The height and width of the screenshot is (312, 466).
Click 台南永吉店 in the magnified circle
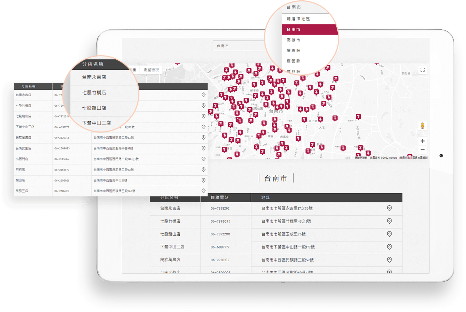click(94, 77)
